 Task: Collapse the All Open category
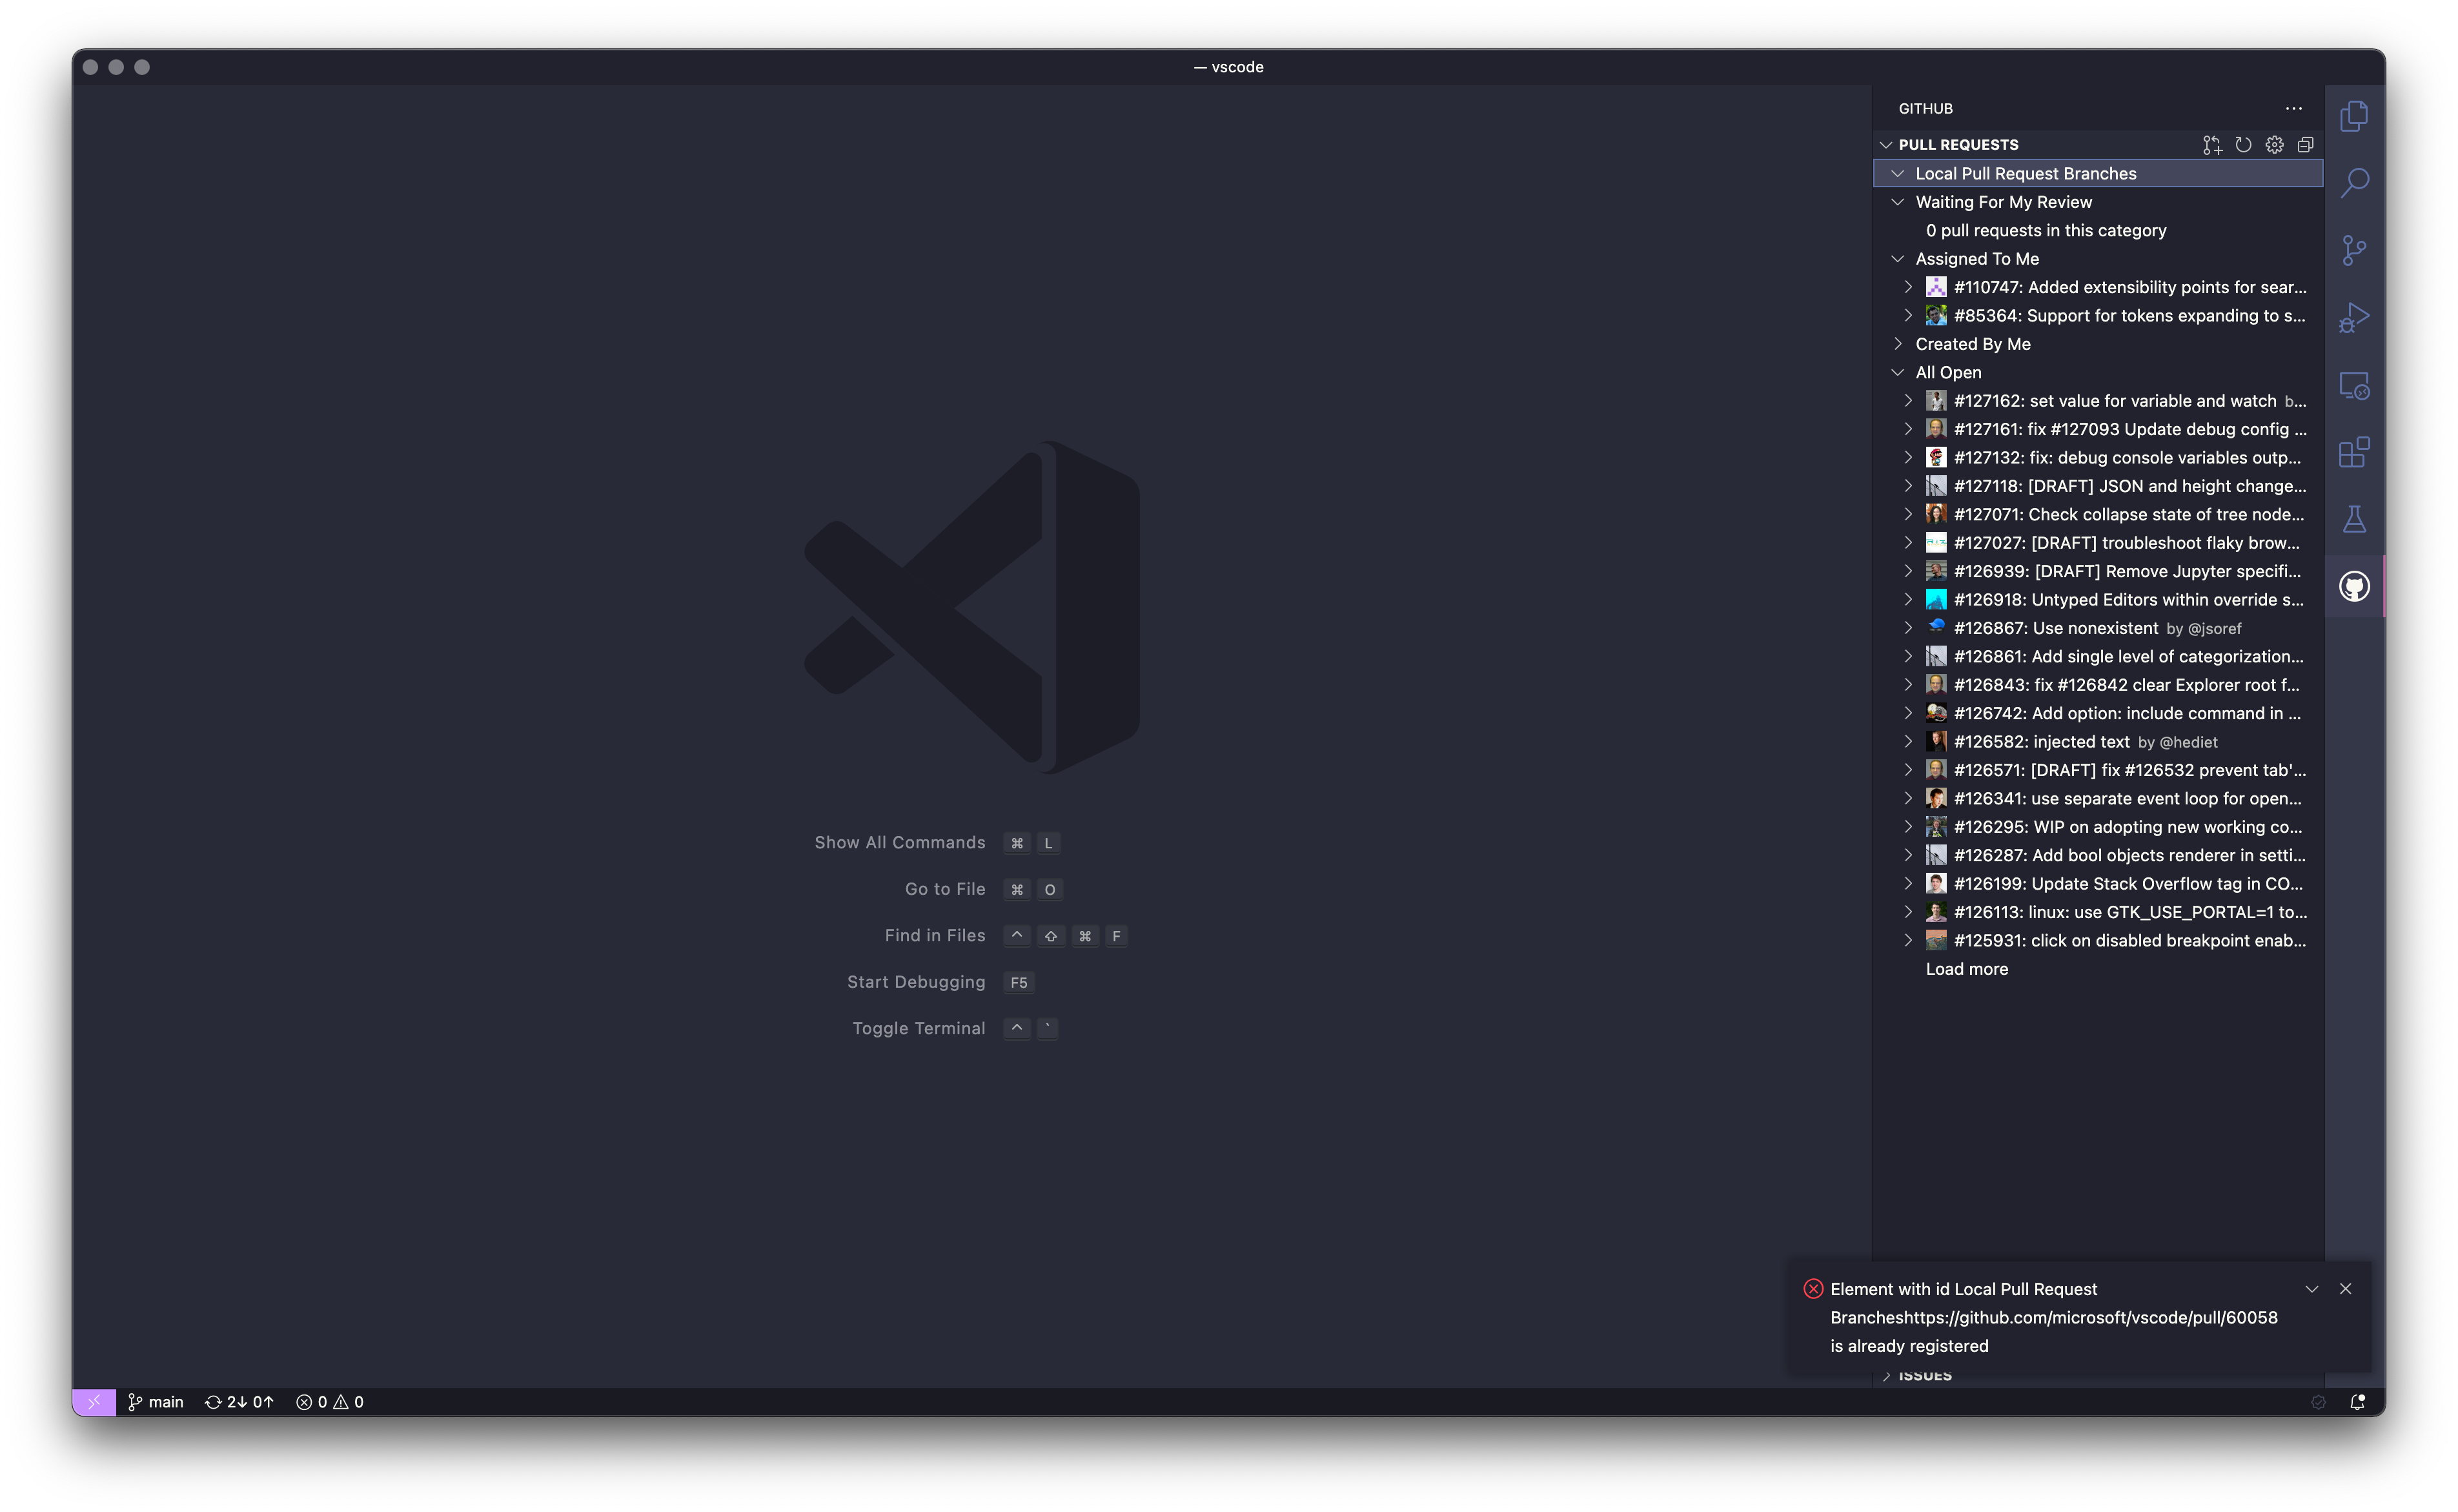pyautogui.click(x=1898, y=371)
